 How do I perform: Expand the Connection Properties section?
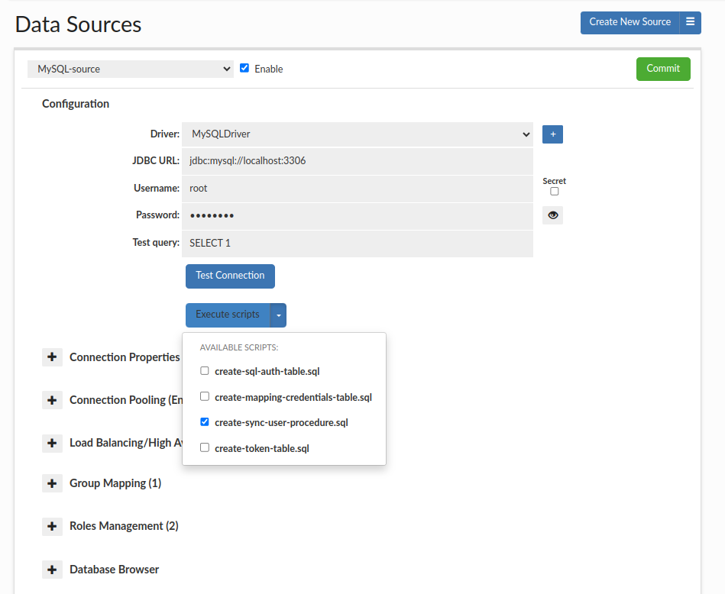52,357
